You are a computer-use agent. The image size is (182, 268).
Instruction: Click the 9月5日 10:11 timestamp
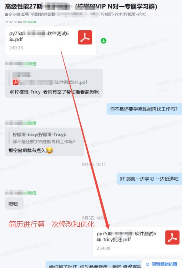click(x=94, y=164)
